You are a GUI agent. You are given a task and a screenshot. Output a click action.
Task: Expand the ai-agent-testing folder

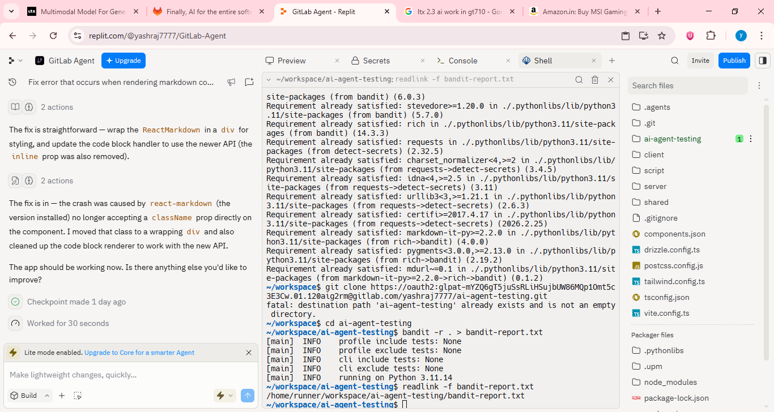(x=673, y=139)
